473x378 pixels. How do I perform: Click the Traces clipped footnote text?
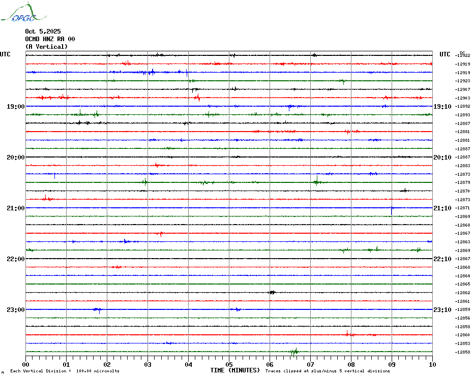[x=328, y=371]
